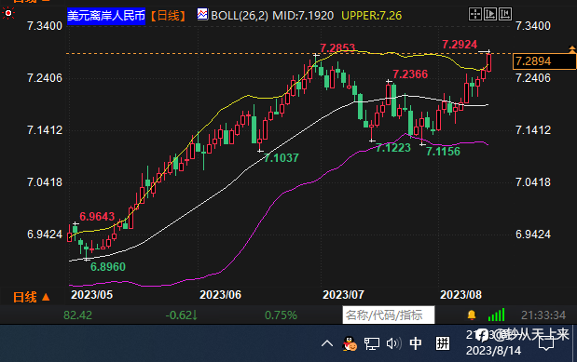
Task: Click 7.0418 on the right price axis
Action: pyautogui.click(x=533, y=182)
